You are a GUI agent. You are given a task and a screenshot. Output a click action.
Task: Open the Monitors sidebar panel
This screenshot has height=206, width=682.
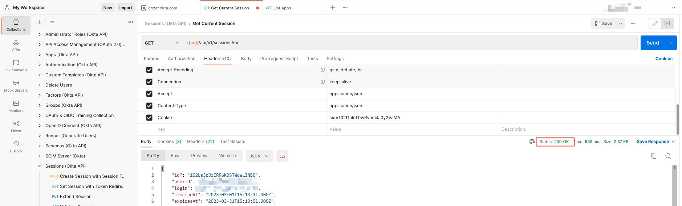click(x=16, y=106)
